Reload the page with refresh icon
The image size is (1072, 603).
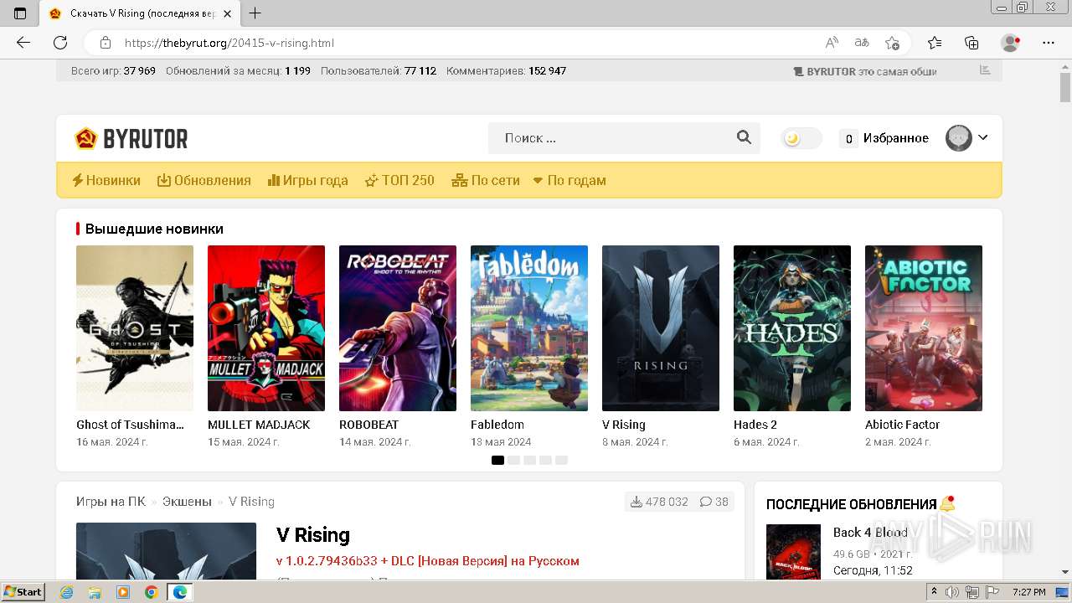[60, 43]
